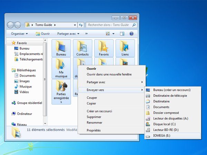The image size is (207, 155).
Task: Change view with the view mode icon
Action: [108, 34]
